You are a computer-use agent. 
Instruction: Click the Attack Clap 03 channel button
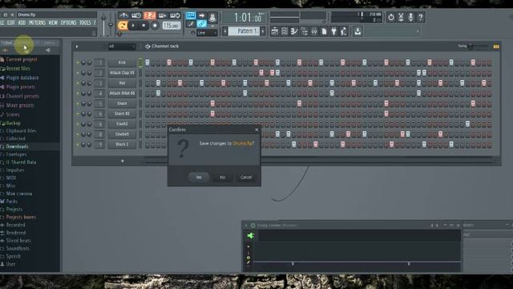click(122, 73)
